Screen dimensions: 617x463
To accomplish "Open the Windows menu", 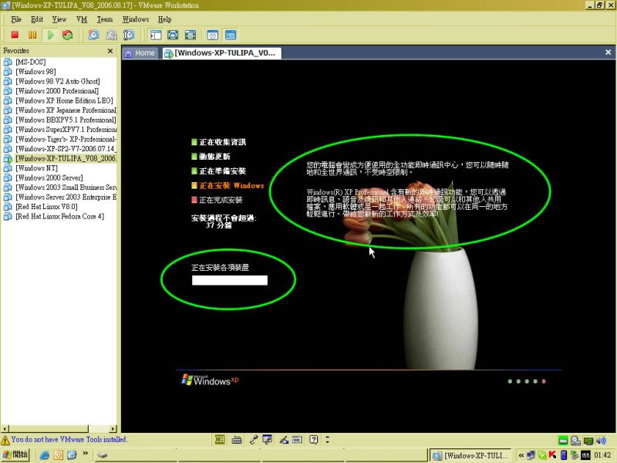I will click(x=136, y=19).
